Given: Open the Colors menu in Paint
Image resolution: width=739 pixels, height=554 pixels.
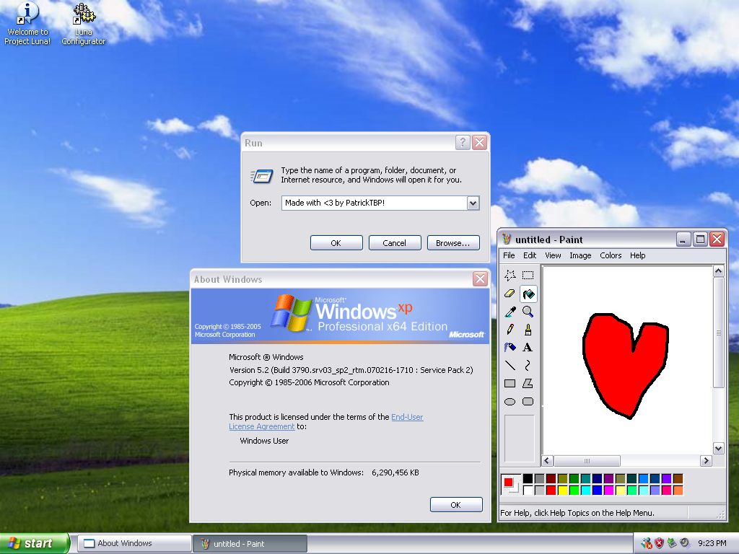Looking at the screenshot, I should (611, 255).
